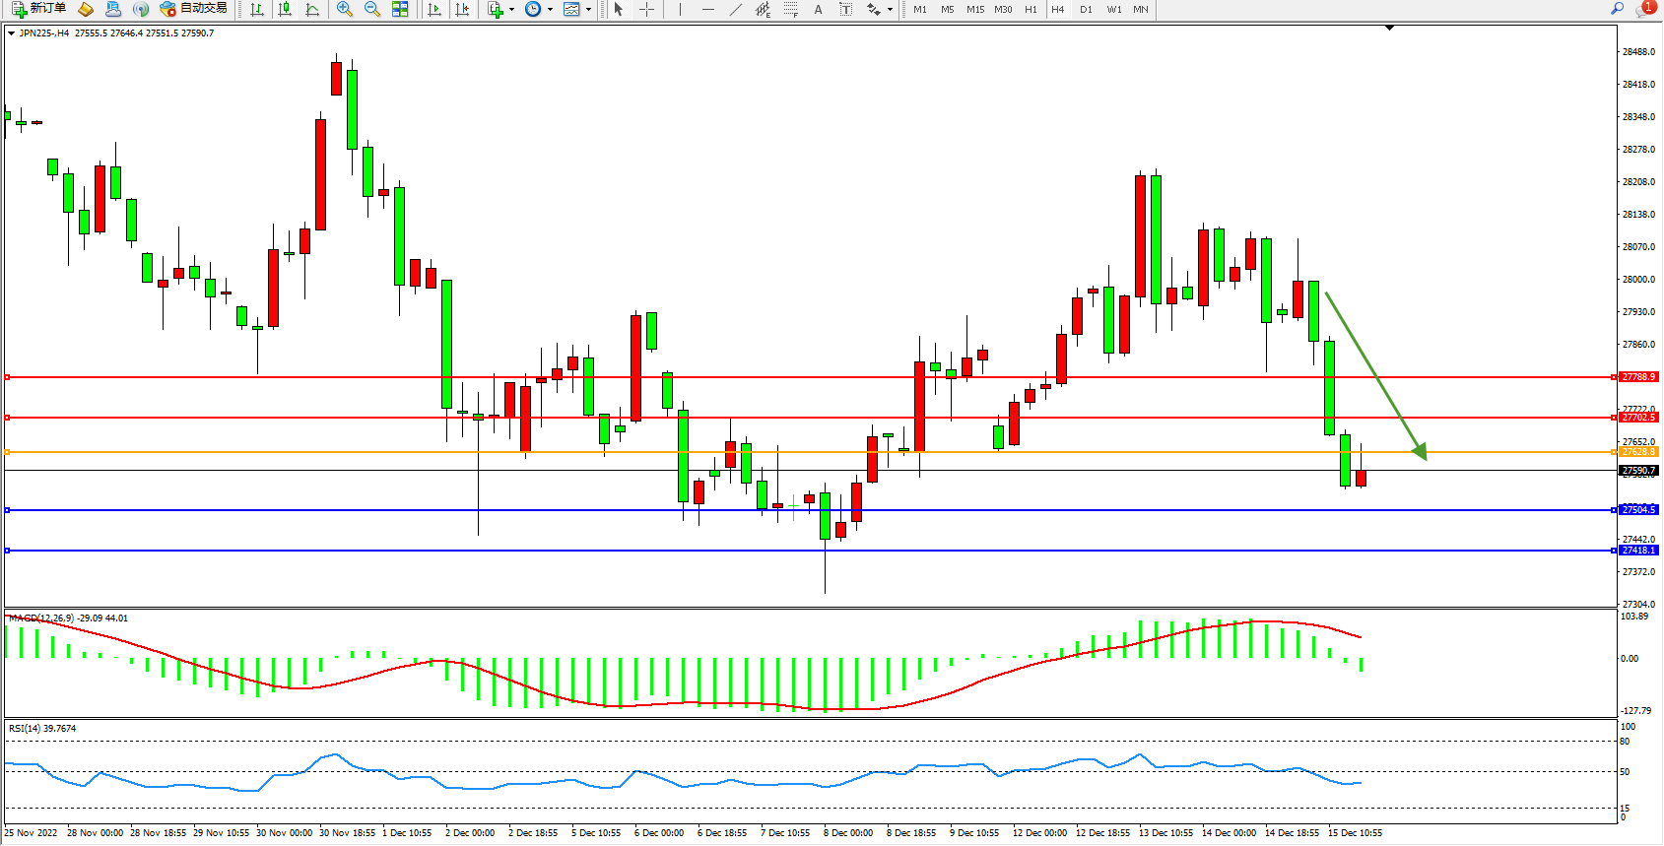Image resolution: width=1664 pixels, height=846 pixels.
Task: Click the tile windows icon
Action: [x=400, y=9]
